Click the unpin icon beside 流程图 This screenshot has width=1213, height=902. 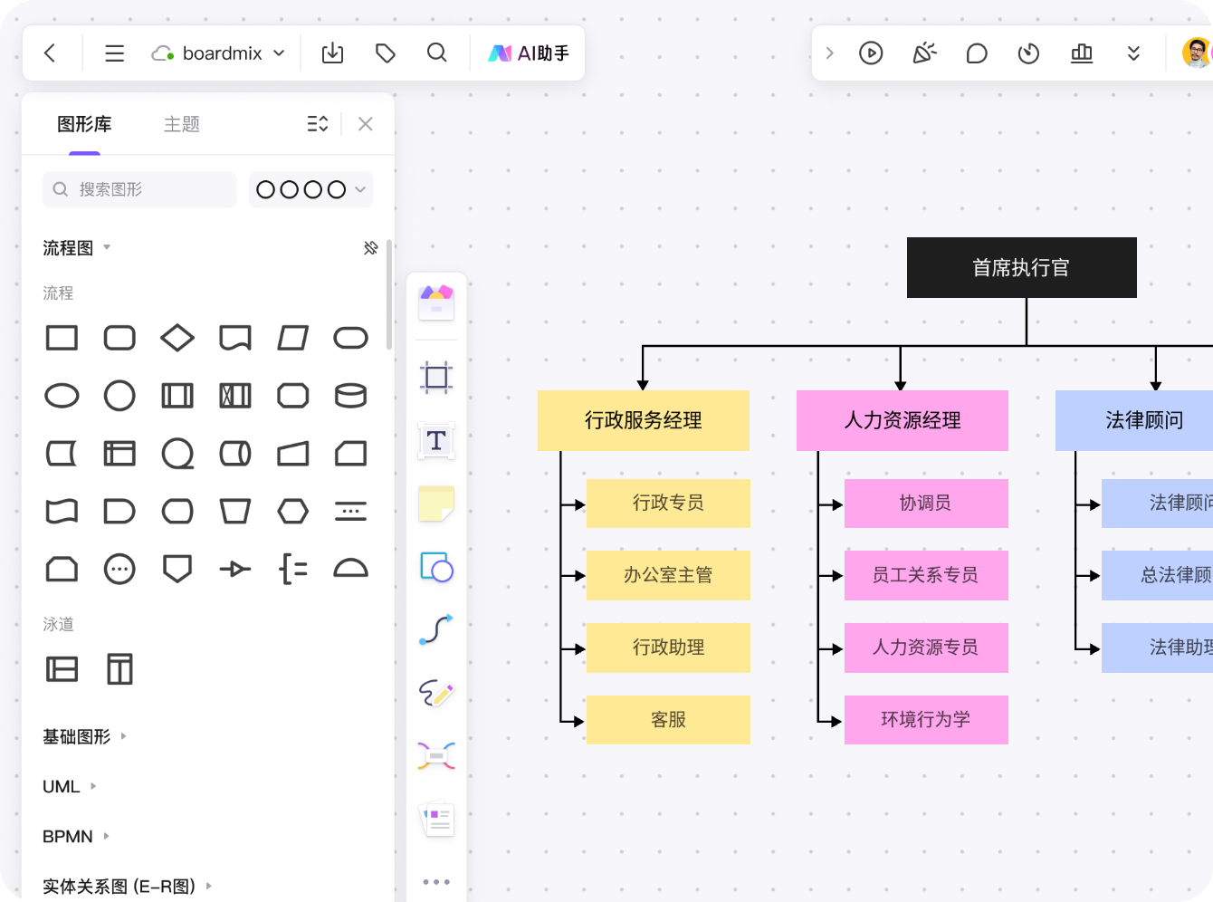point(370,247)
